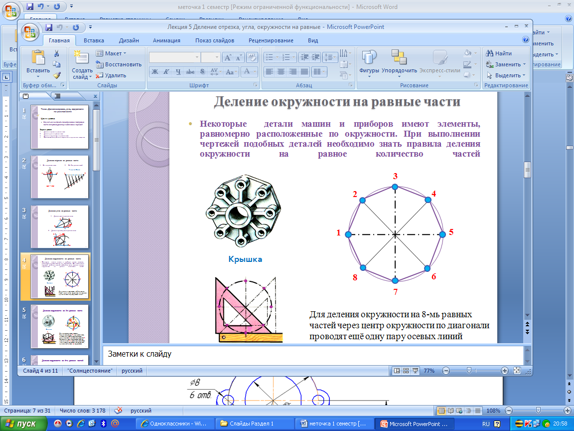Align text left in paragraph group

tap(270, 72)
